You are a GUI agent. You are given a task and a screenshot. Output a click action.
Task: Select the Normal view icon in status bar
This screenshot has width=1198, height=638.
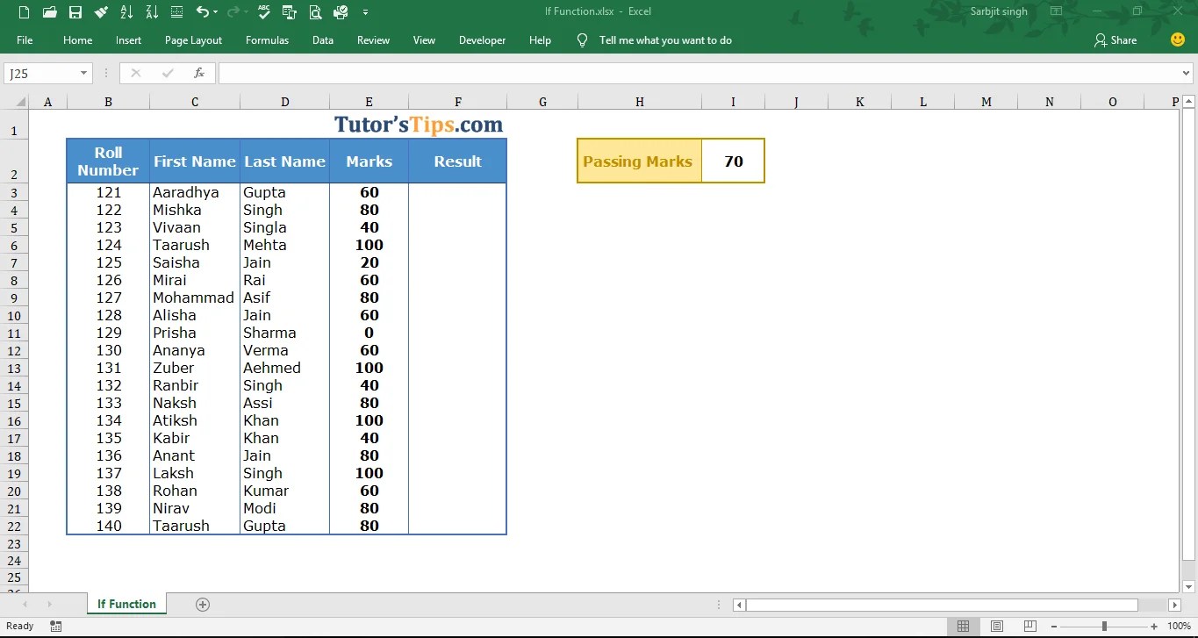[x=963, y=625]
